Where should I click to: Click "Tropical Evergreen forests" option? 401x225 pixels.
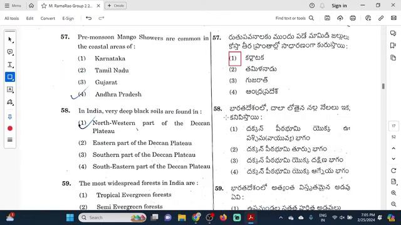click(133, 195)
